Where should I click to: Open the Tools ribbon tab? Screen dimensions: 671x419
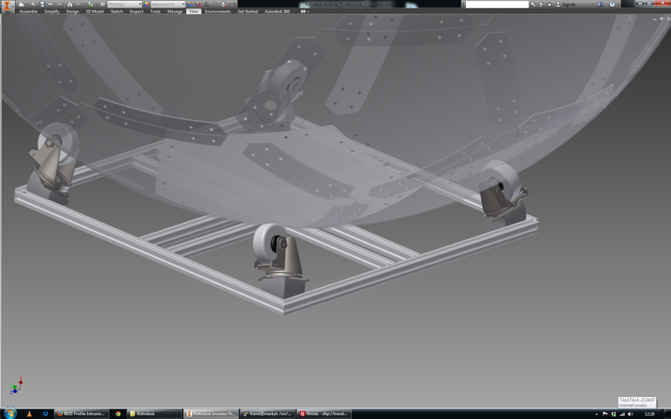pyautogui.click(x=155, y=12)
